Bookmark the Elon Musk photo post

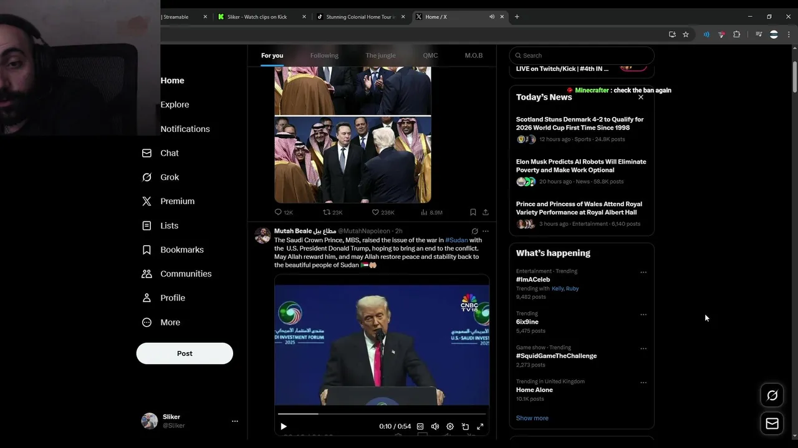473,212
